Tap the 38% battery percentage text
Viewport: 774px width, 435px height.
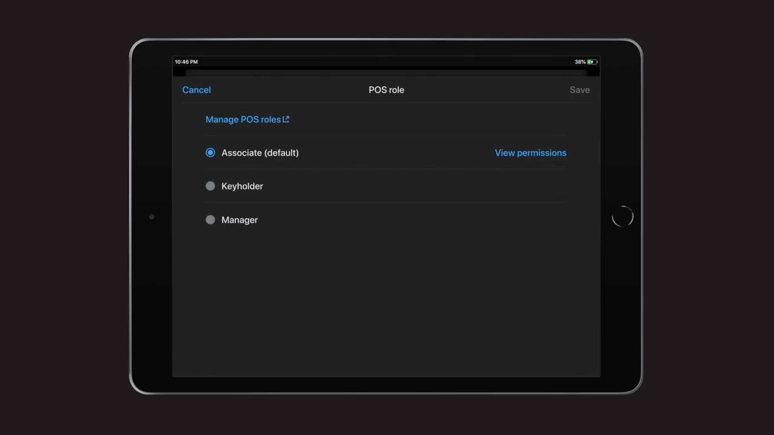click(x=580, y=62)
